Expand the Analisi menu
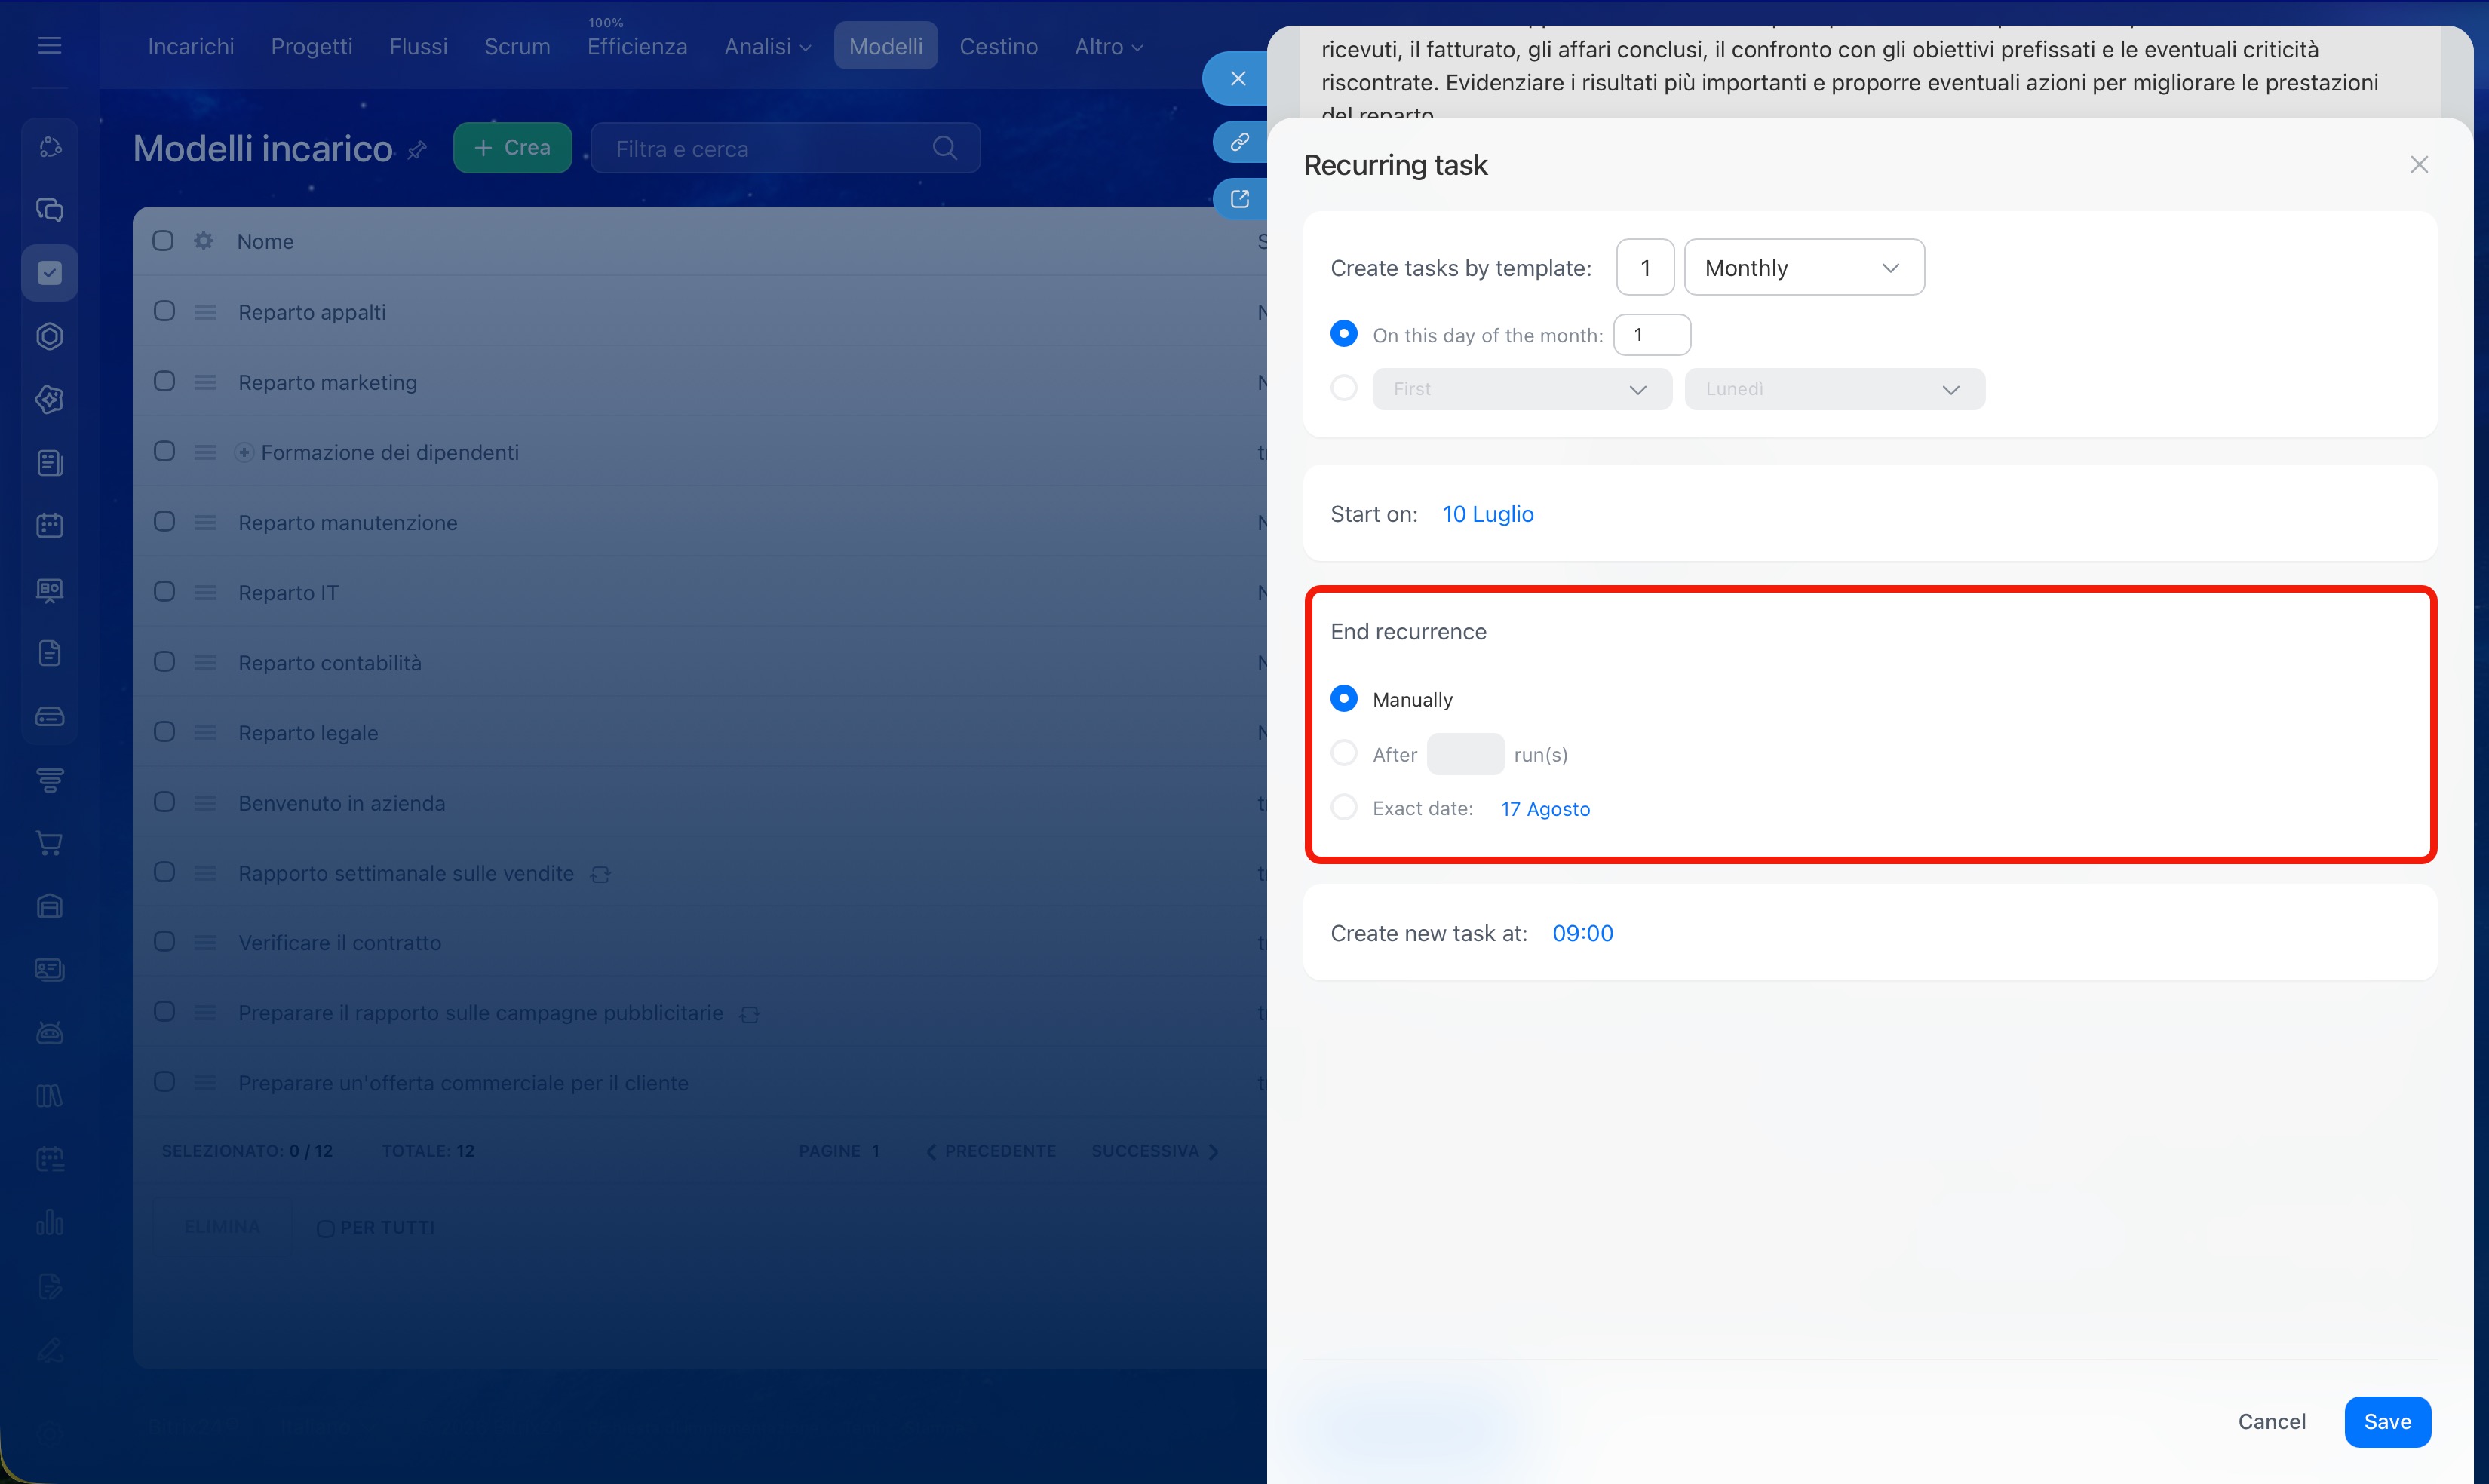Image resolution: width=2489 pixels, height=1484 pixels. [x=767, y=46]
